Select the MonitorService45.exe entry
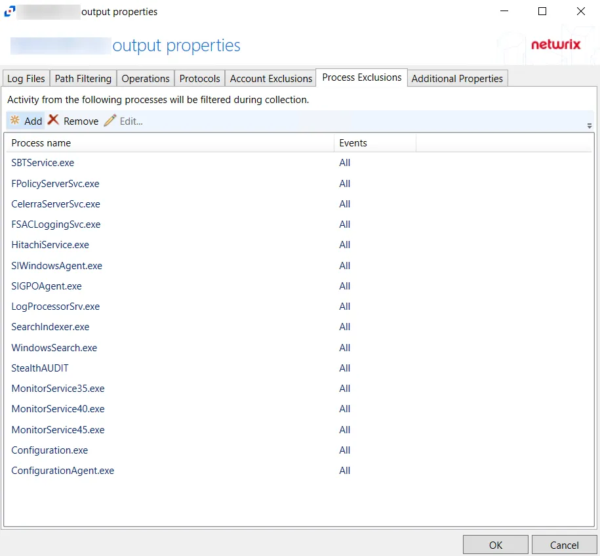The height and width of the screenshot is (556, 600). point(298,429)
